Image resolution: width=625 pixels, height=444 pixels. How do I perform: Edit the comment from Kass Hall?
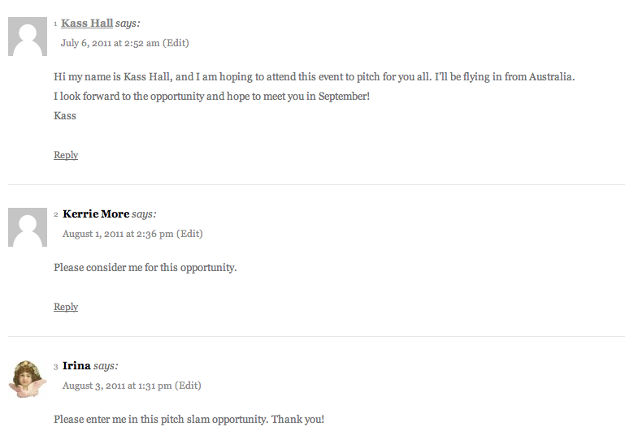[x=176, y=43]
